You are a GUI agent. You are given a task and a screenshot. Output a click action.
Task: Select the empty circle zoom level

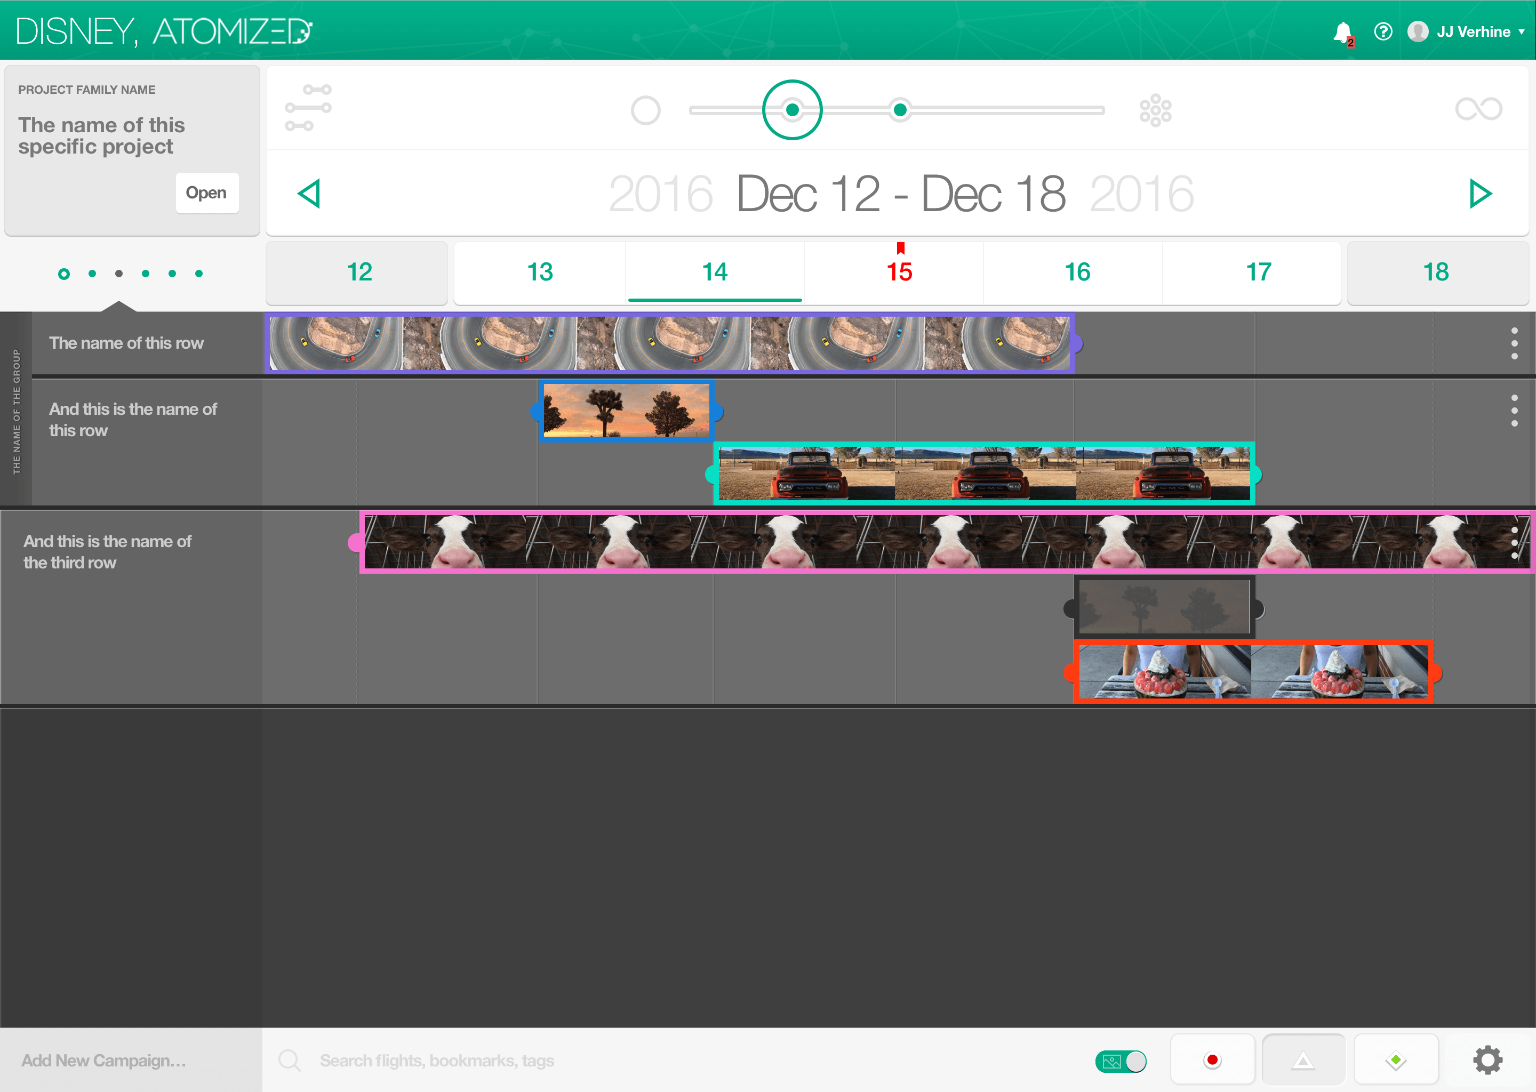pos(646,110)
